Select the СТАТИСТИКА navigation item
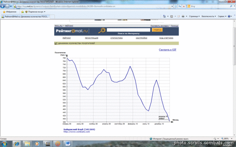This screenshot has height=147, width=236. pos(116,38)
